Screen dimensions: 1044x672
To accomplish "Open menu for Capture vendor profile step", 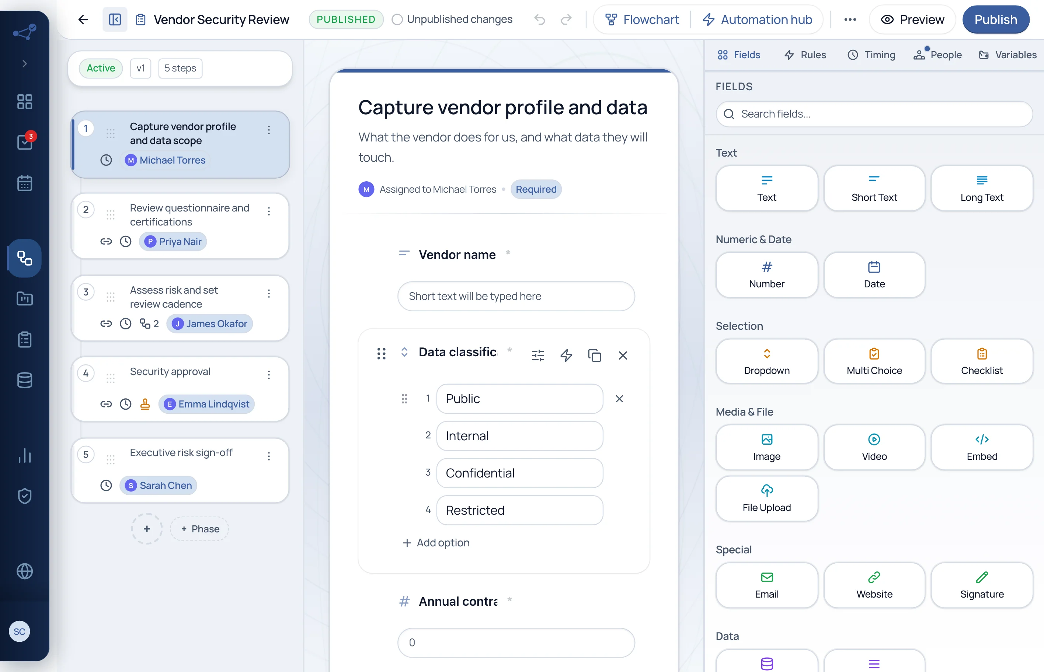I will pos(269,130).
